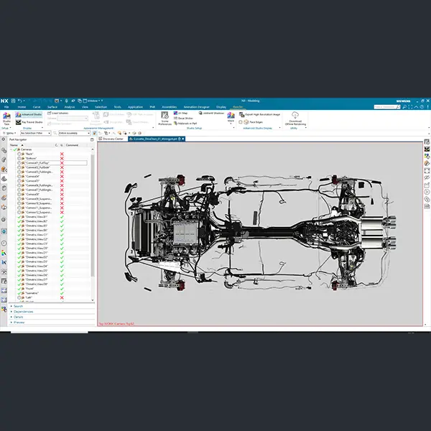The height and width of the screenshot is (431, 431).
Task: Collapse the Cameras tree node
Action: click(10, 149)
